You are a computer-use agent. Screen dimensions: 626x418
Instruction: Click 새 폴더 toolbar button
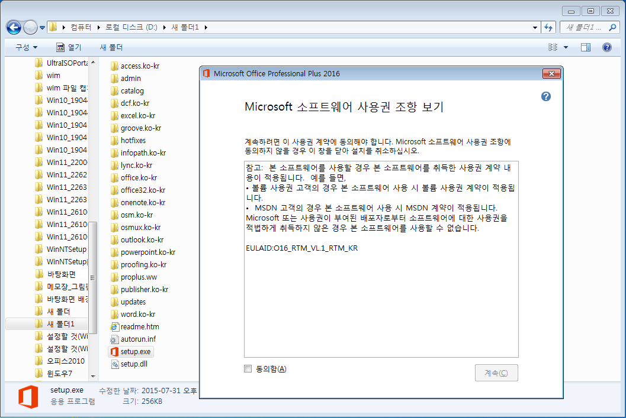tap(111, 47)
